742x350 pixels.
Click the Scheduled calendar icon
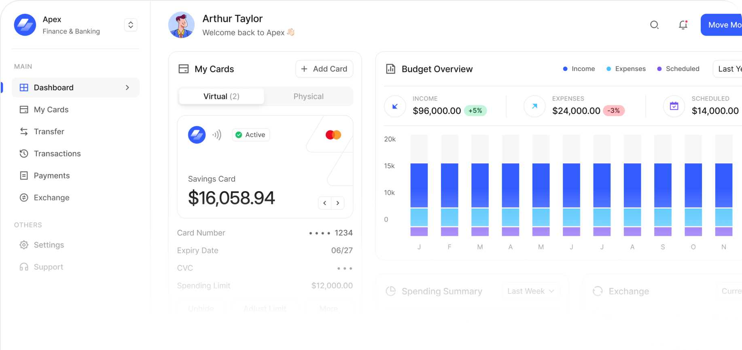(674, 106)
